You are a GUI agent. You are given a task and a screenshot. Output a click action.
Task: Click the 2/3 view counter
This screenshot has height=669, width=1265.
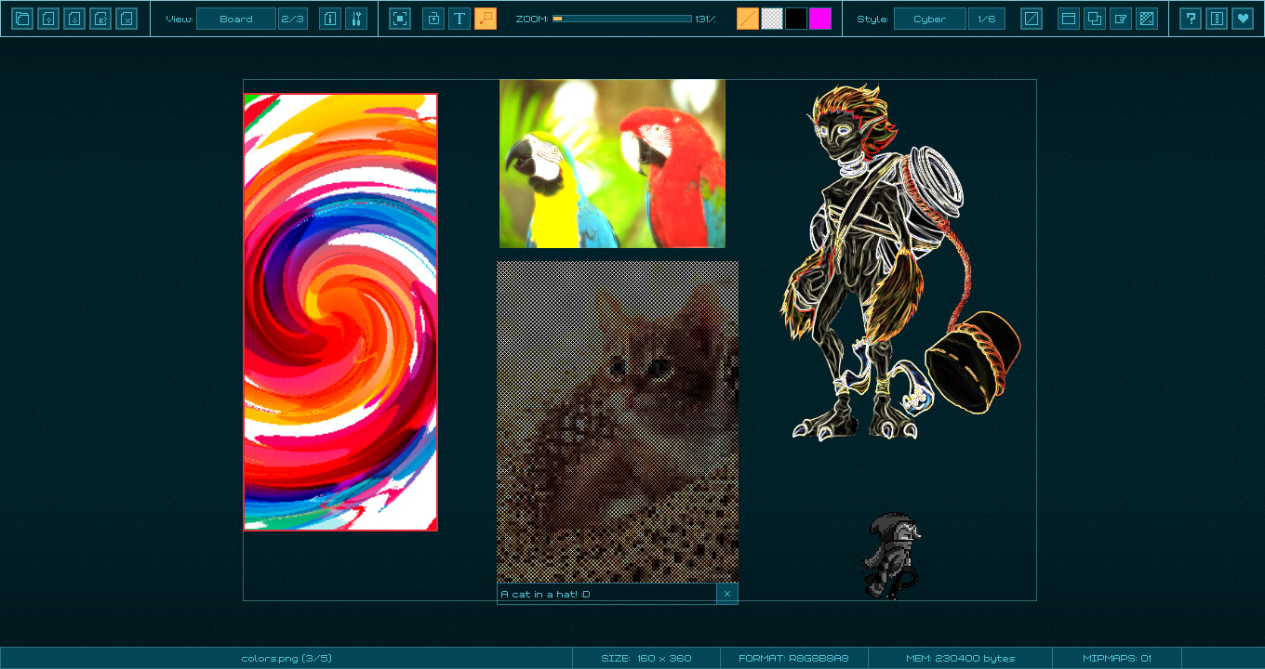(x=293, y=19)
